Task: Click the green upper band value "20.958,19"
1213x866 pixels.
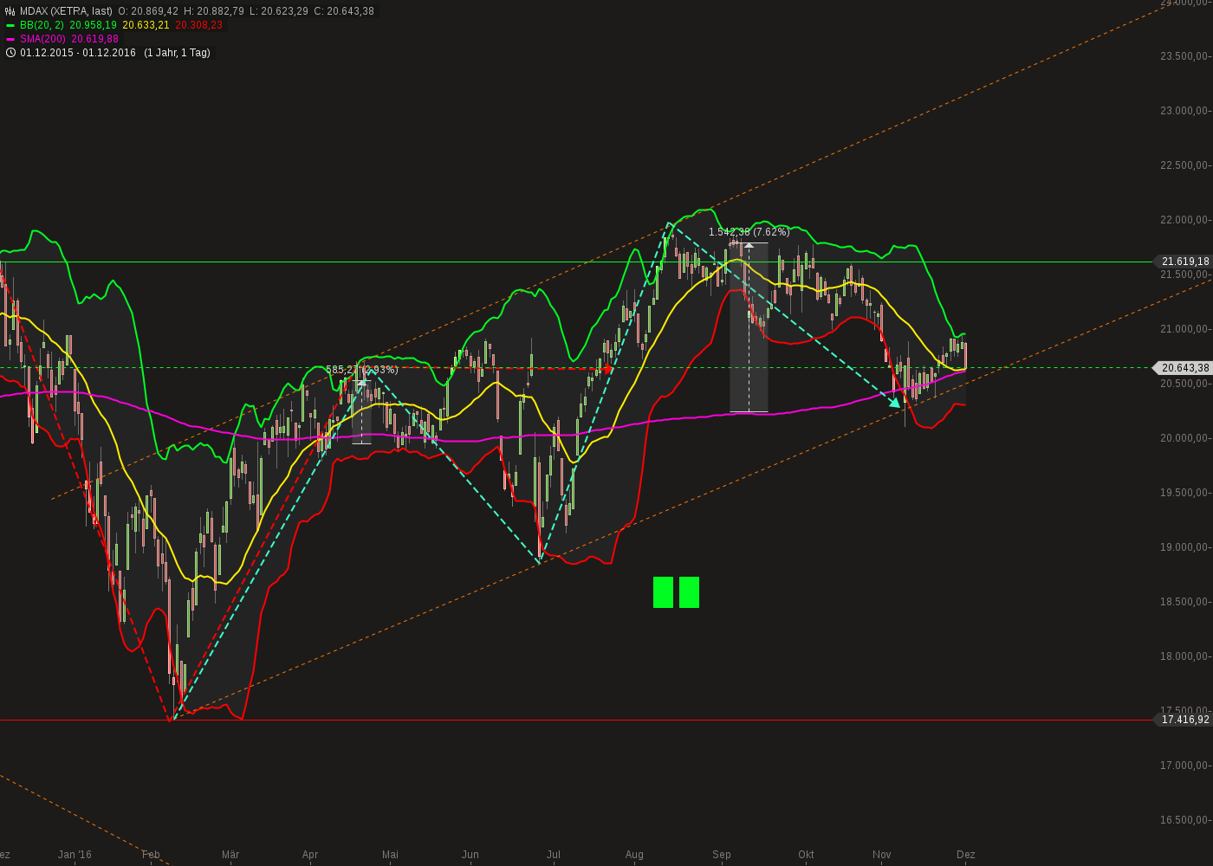Action: pyautogui.click(x=94, y=25)
